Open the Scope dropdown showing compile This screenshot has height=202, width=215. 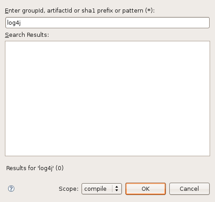point(102,189)
